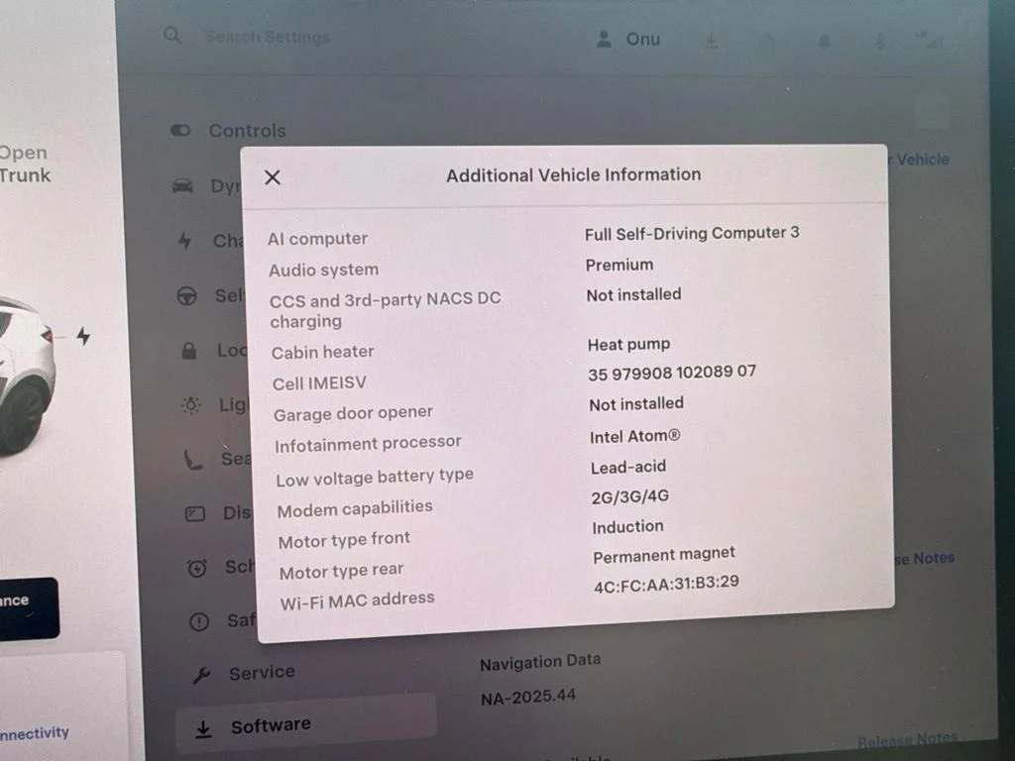Tap the Schedule clock icon
This screenshot has width=1015, height=761.
tap(197, 568)
